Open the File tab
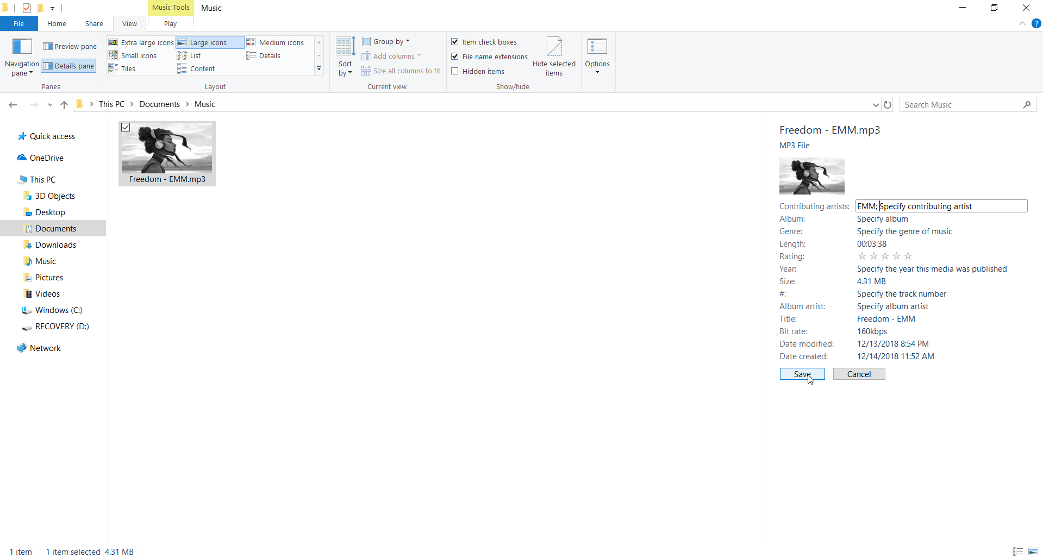Image resolution: width=1043 pixels, height=558 pixels. click(18, 23)
